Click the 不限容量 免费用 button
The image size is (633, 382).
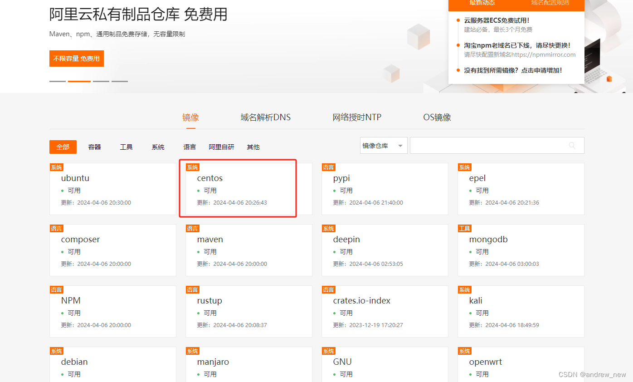pos(77,59)
